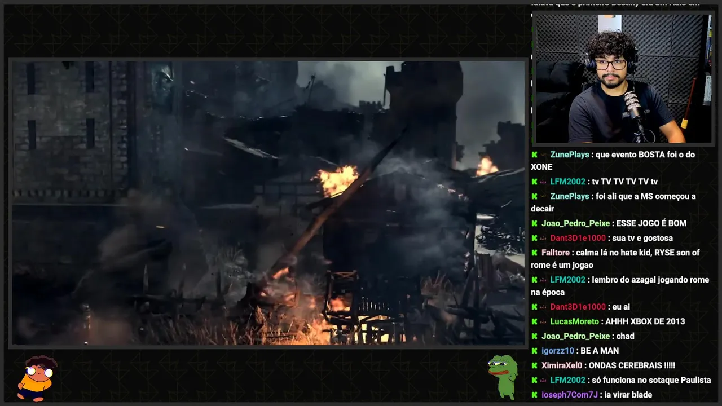This screenshot has height=406, width=722.
Task: Click the badge before Dant3D1e1000 in "sua tv" row
Action: (x=544, y=238)
